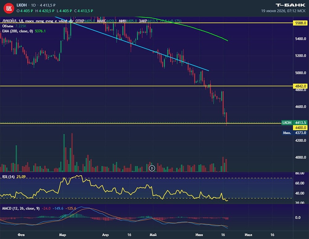Click the MACD value -125.6
This screenshot has height=239, width=309.
pos(71,208)
